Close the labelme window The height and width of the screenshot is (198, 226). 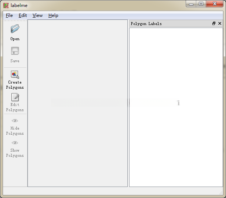click(215, 4)
